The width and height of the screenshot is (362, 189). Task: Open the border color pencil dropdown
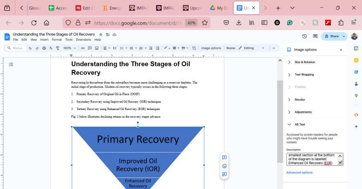(x=167, y=48)
